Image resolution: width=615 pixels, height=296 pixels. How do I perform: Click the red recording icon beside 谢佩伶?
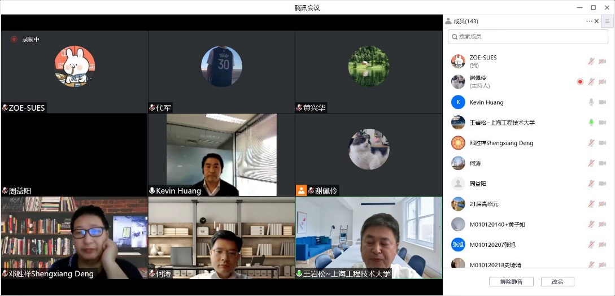tap(580, 82)
